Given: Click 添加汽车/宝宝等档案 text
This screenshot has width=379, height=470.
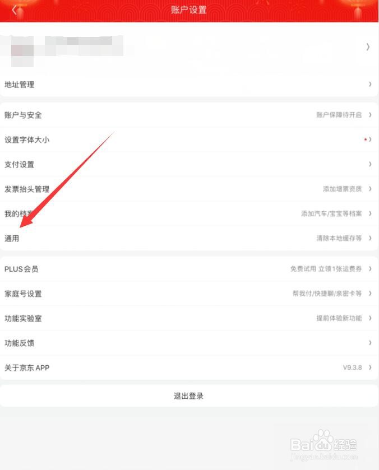Looking at the screenshot, I should [x=331, y=213].
